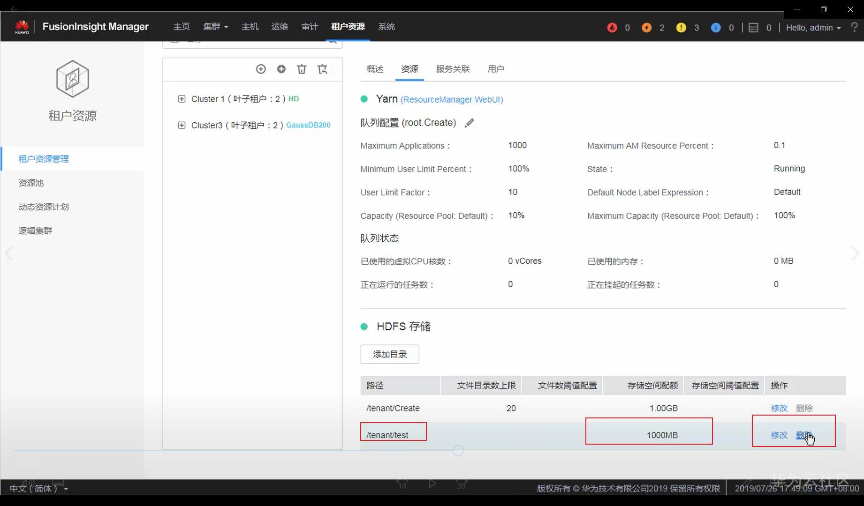Switch to the 用户 tab
This screenshot has width=864, height=506.
click(x=496, y=69)
